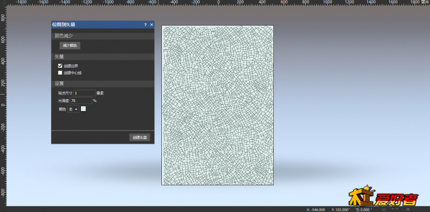Click the Z coordinate readout 0.000
This screenshot has width=430, height=212.
[362, 210]
